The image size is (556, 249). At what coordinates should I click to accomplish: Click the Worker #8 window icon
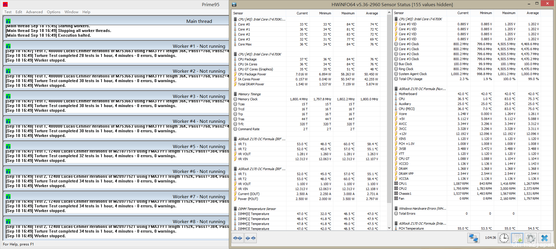(x=8, y=221)
